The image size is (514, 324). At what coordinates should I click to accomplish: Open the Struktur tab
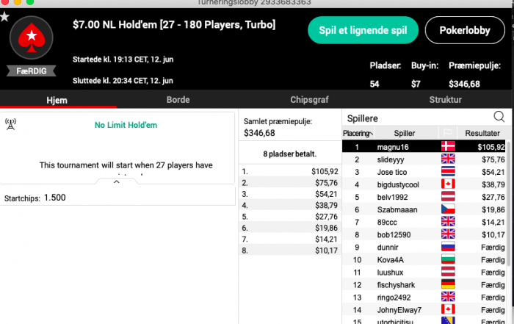tap(445, 100)
